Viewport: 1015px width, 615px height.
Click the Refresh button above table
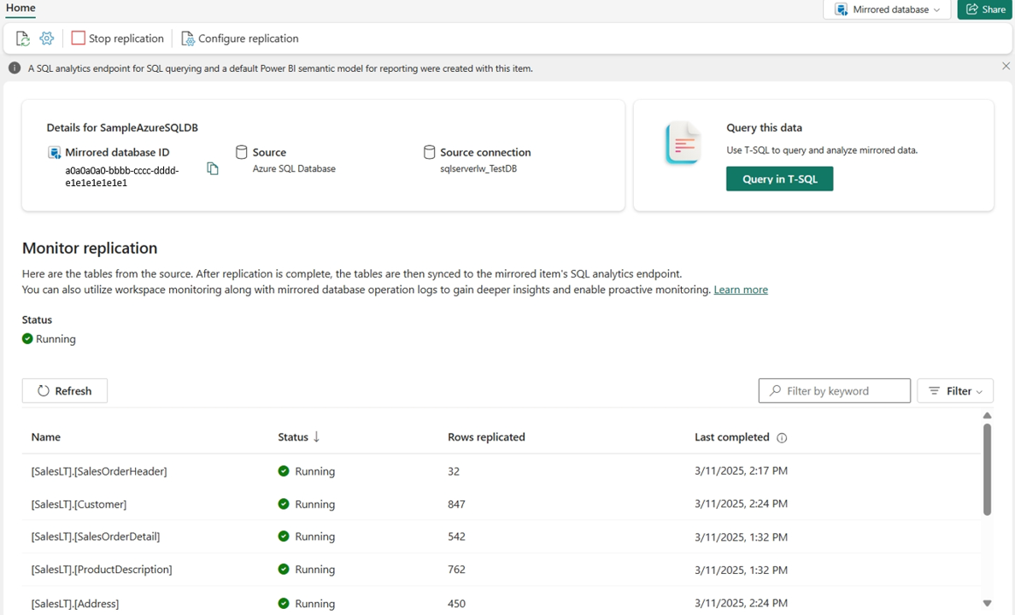point(65,391)
